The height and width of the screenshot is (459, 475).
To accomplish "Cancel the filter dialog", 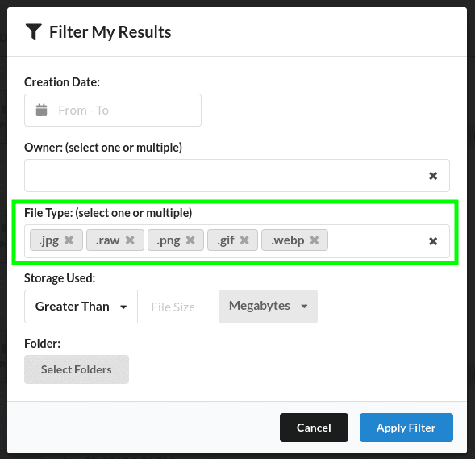I will pyautogui.click(x=314, y=428).
